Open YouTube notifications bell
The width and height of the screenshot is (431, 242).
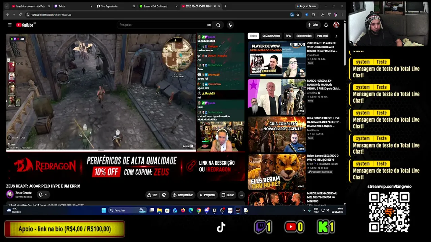(326, 25)
